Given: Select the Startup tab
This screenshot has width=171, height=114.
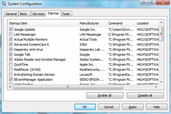Looking at the screenshot, I should [x=53, y=13].
